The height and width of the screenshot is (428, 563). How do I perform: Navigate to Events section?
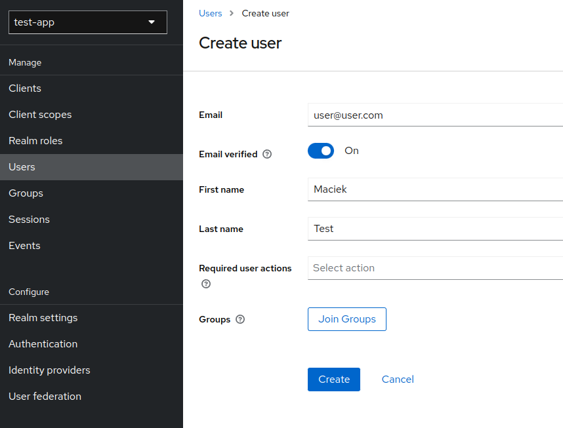(24, 246)
